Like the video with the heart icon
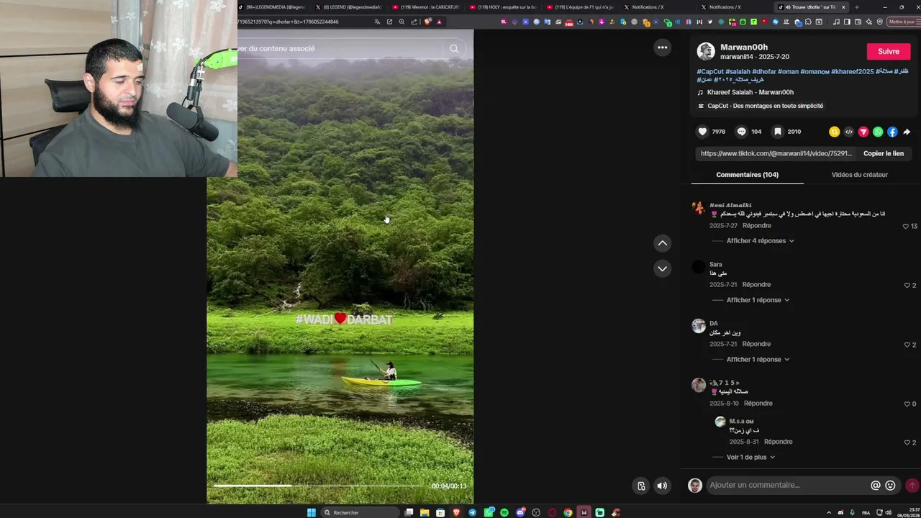 pyautogui.click(x=702, y=132)
